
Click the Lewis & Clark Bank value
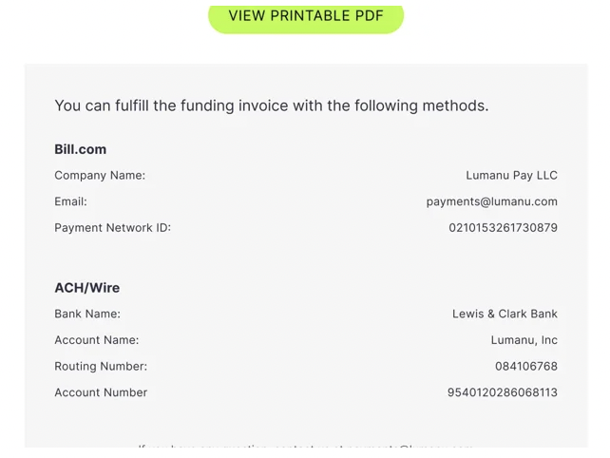coord(505,314)
